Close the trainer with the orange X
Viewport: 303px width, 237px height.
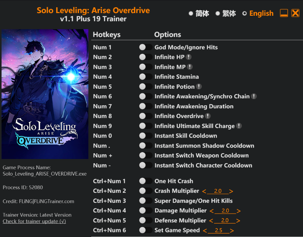(295, 13)
